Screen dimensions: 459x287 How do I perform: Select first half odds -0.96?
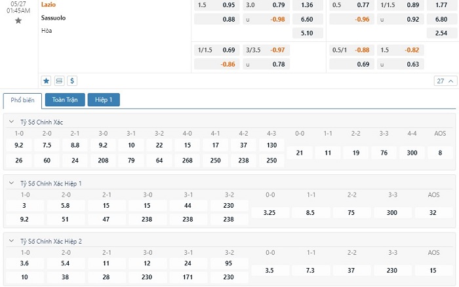(x=351, y=19)
